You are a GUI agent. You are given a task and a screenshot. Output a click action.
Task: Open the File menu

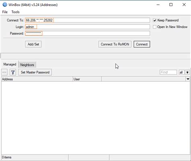coord(5,12)
